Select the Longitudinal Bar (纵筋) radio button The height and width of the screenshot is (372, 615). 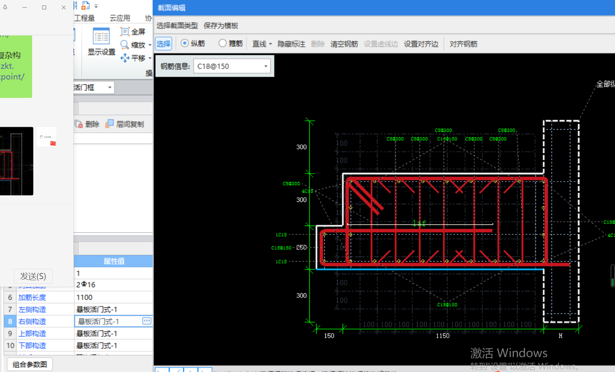pos(185,43)
